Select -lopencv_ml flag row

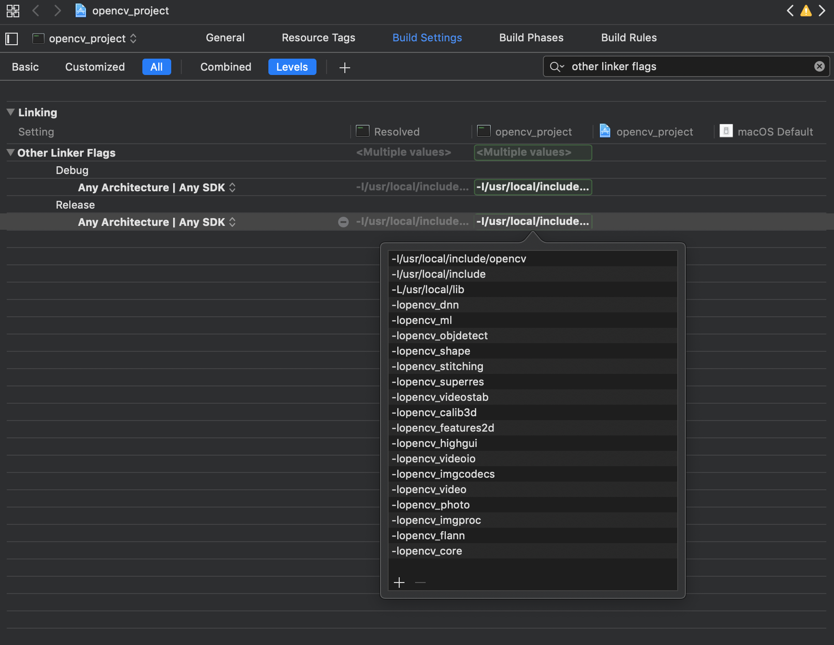pos(533,320)
